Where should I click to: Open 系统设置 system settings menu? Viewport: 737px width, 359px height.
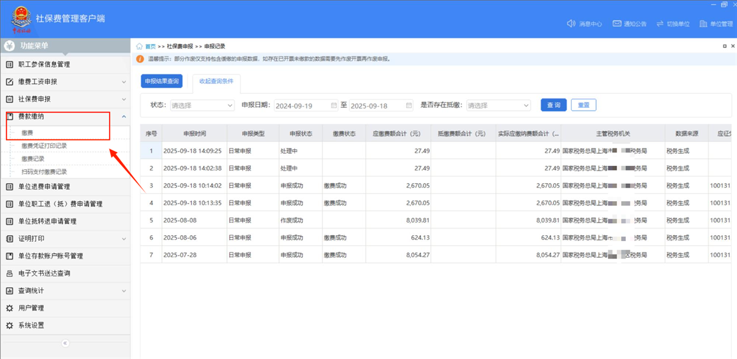(31, 326)
